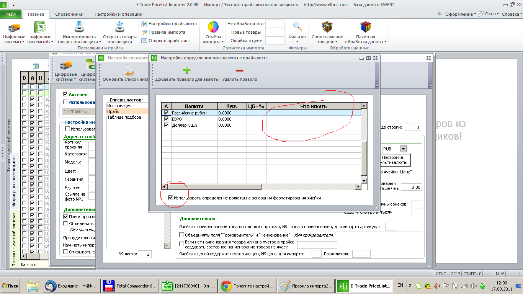Select the Прайс sheet in list
Screen dimensions: 523x294
tap(127, 111)
